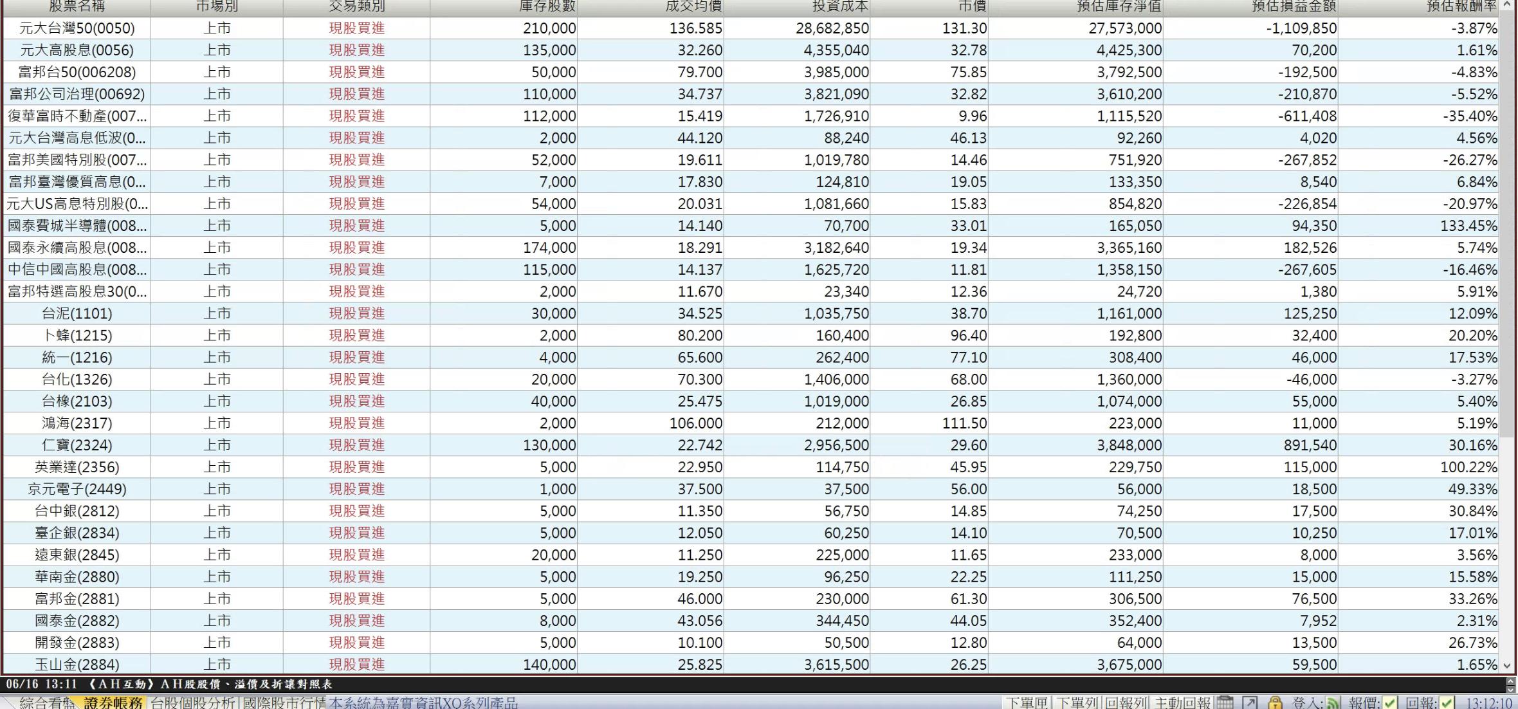
Task: Select the 仁寶(2324) row
Action: pos(751,445)
